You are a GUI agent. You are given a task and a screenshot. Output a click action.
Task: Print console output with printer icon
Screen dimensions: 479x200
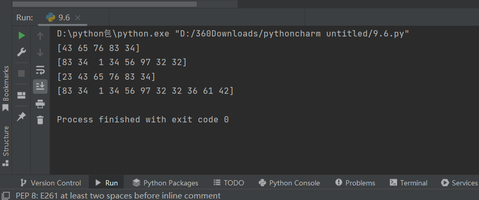pyautogui.click(x=40, y=104)
